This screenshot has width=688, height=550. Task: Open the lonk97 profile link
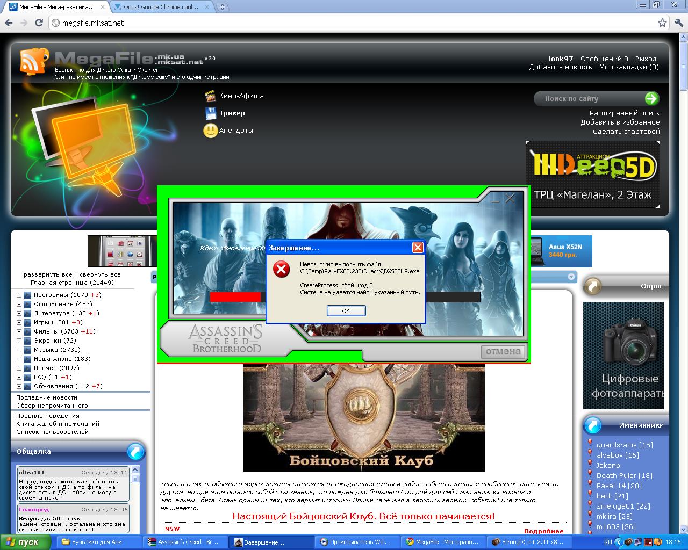pos(561,59)
